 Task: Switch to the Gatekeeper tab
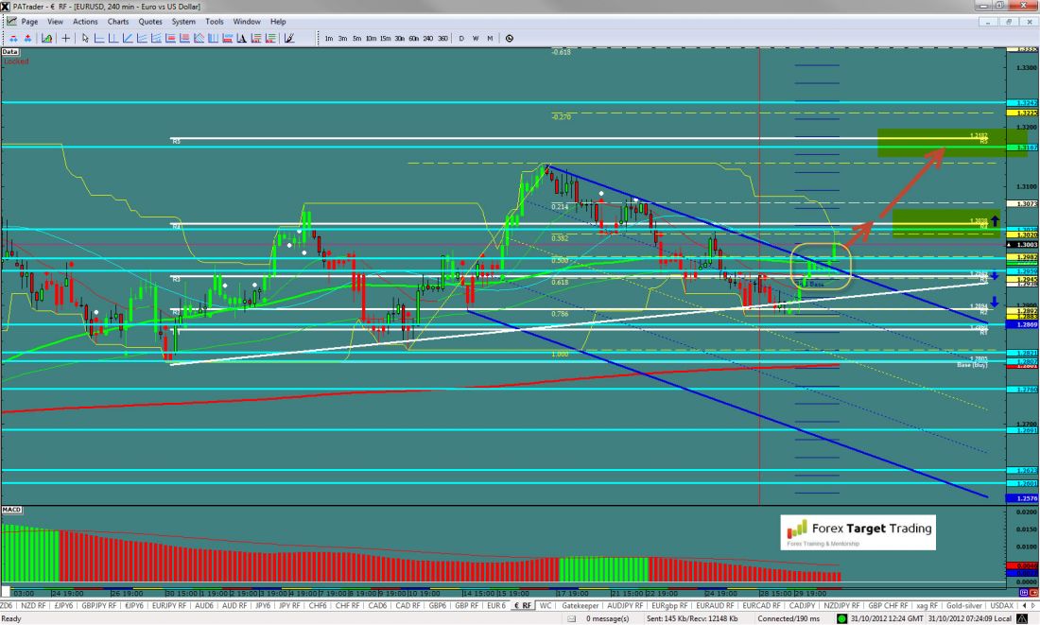coord(582,605)
